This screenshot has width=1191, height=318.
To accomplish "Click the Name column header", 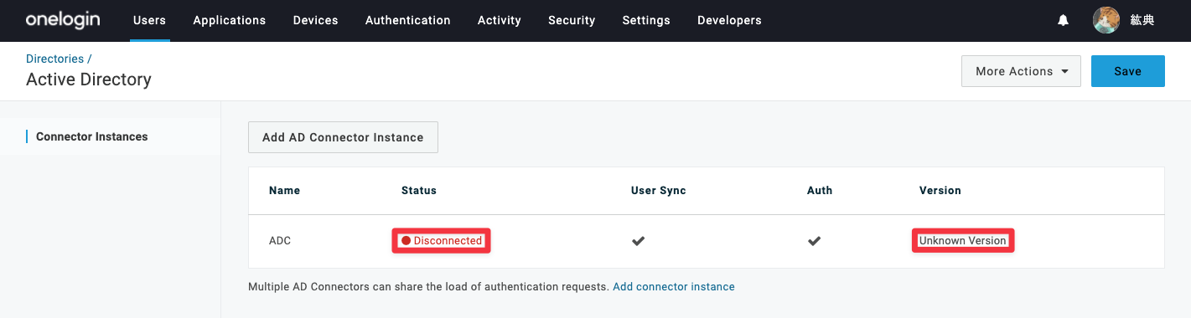I will [284, 191].
